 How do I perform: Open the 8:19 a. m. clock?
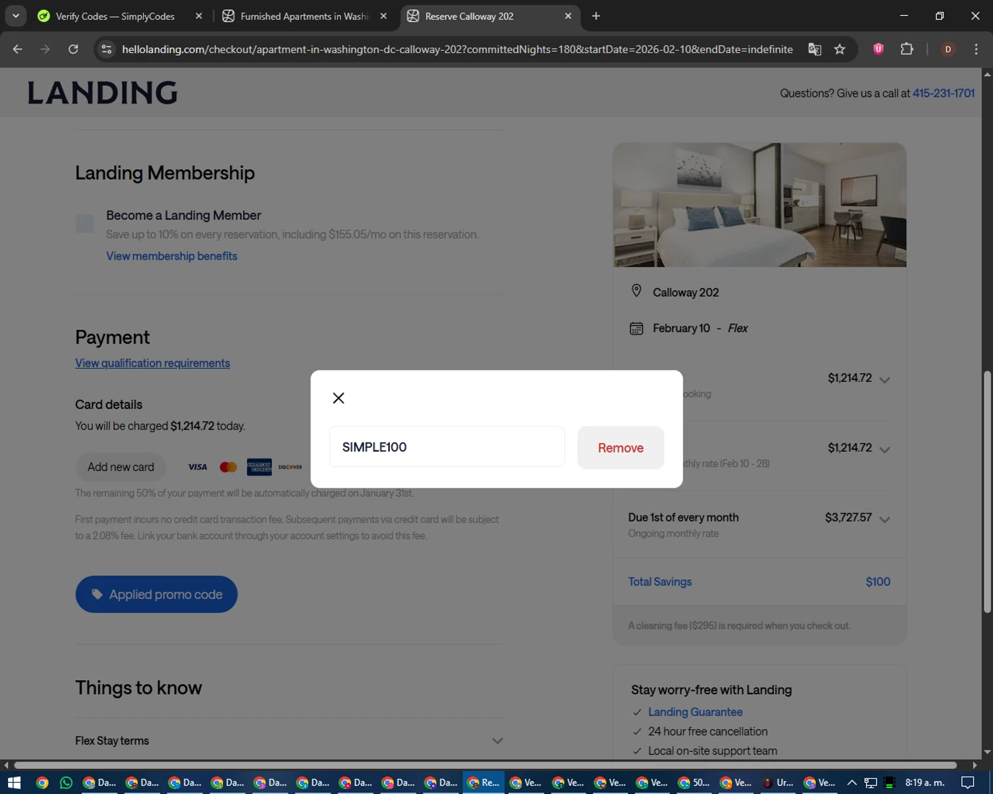point(925,783)
